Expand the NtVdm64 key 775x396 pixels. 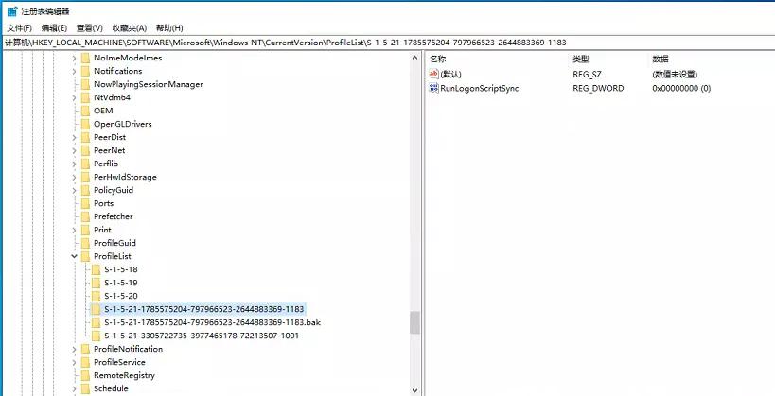[x=74, y=97]
